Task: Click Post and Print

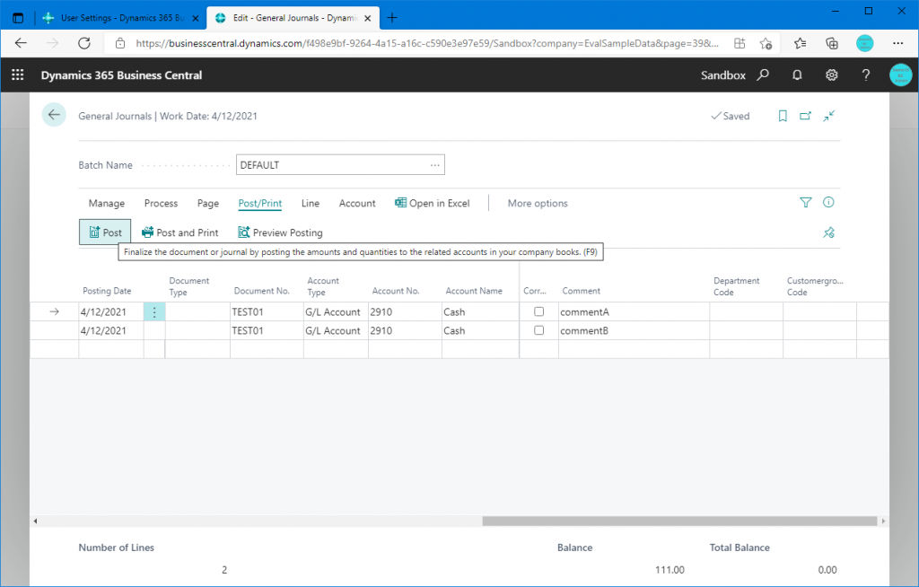Action: [179, 232]
